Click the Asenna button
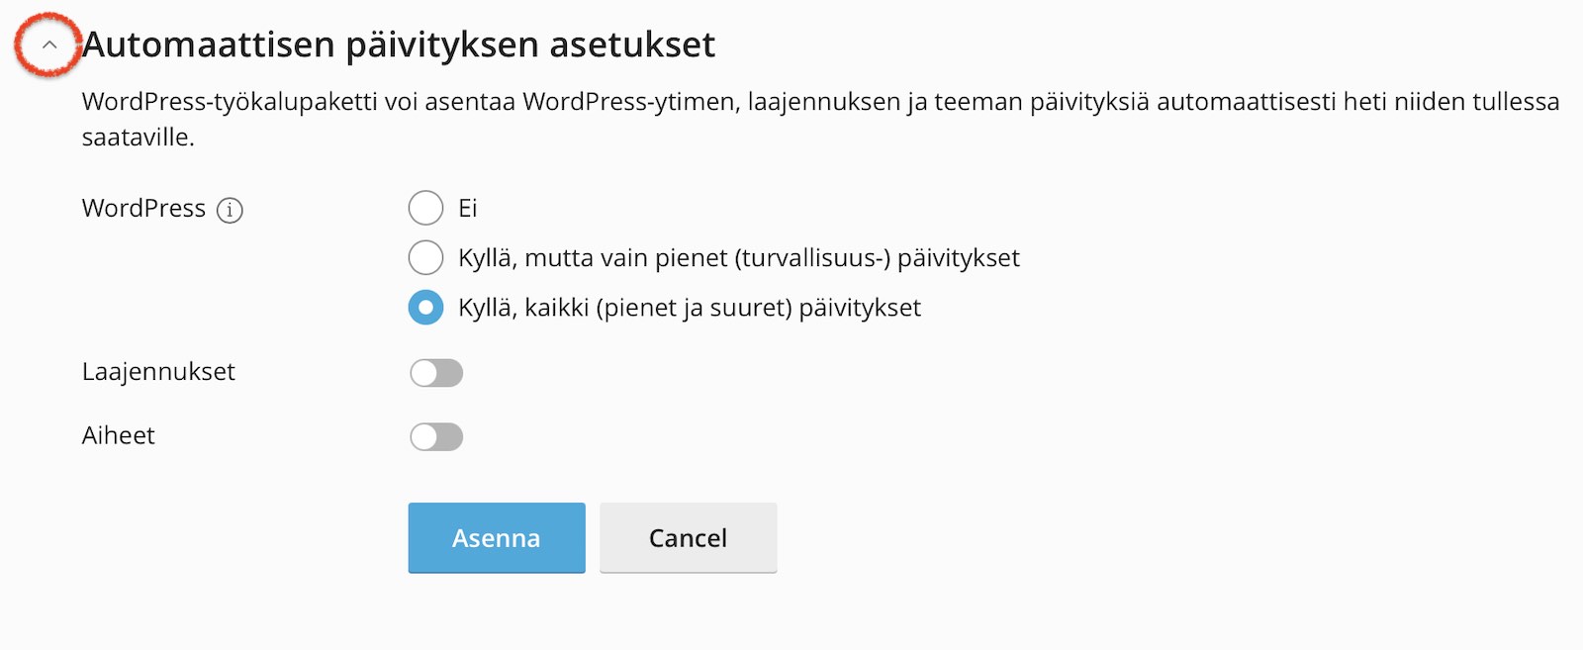 (x=497, y=537)
